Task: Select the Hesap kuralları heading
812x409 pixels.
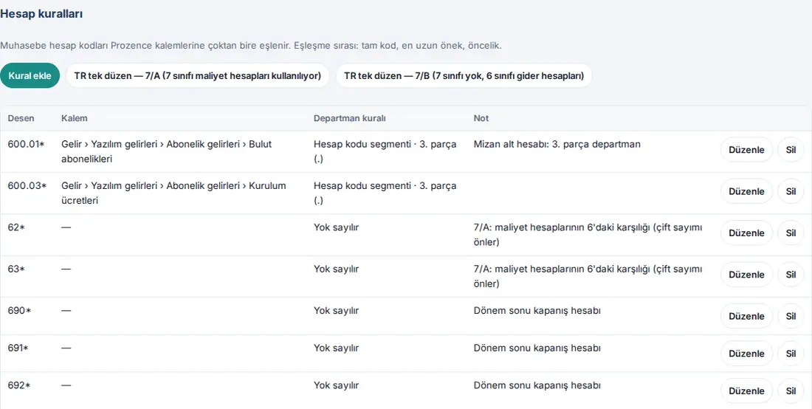Action: (41, 14)
